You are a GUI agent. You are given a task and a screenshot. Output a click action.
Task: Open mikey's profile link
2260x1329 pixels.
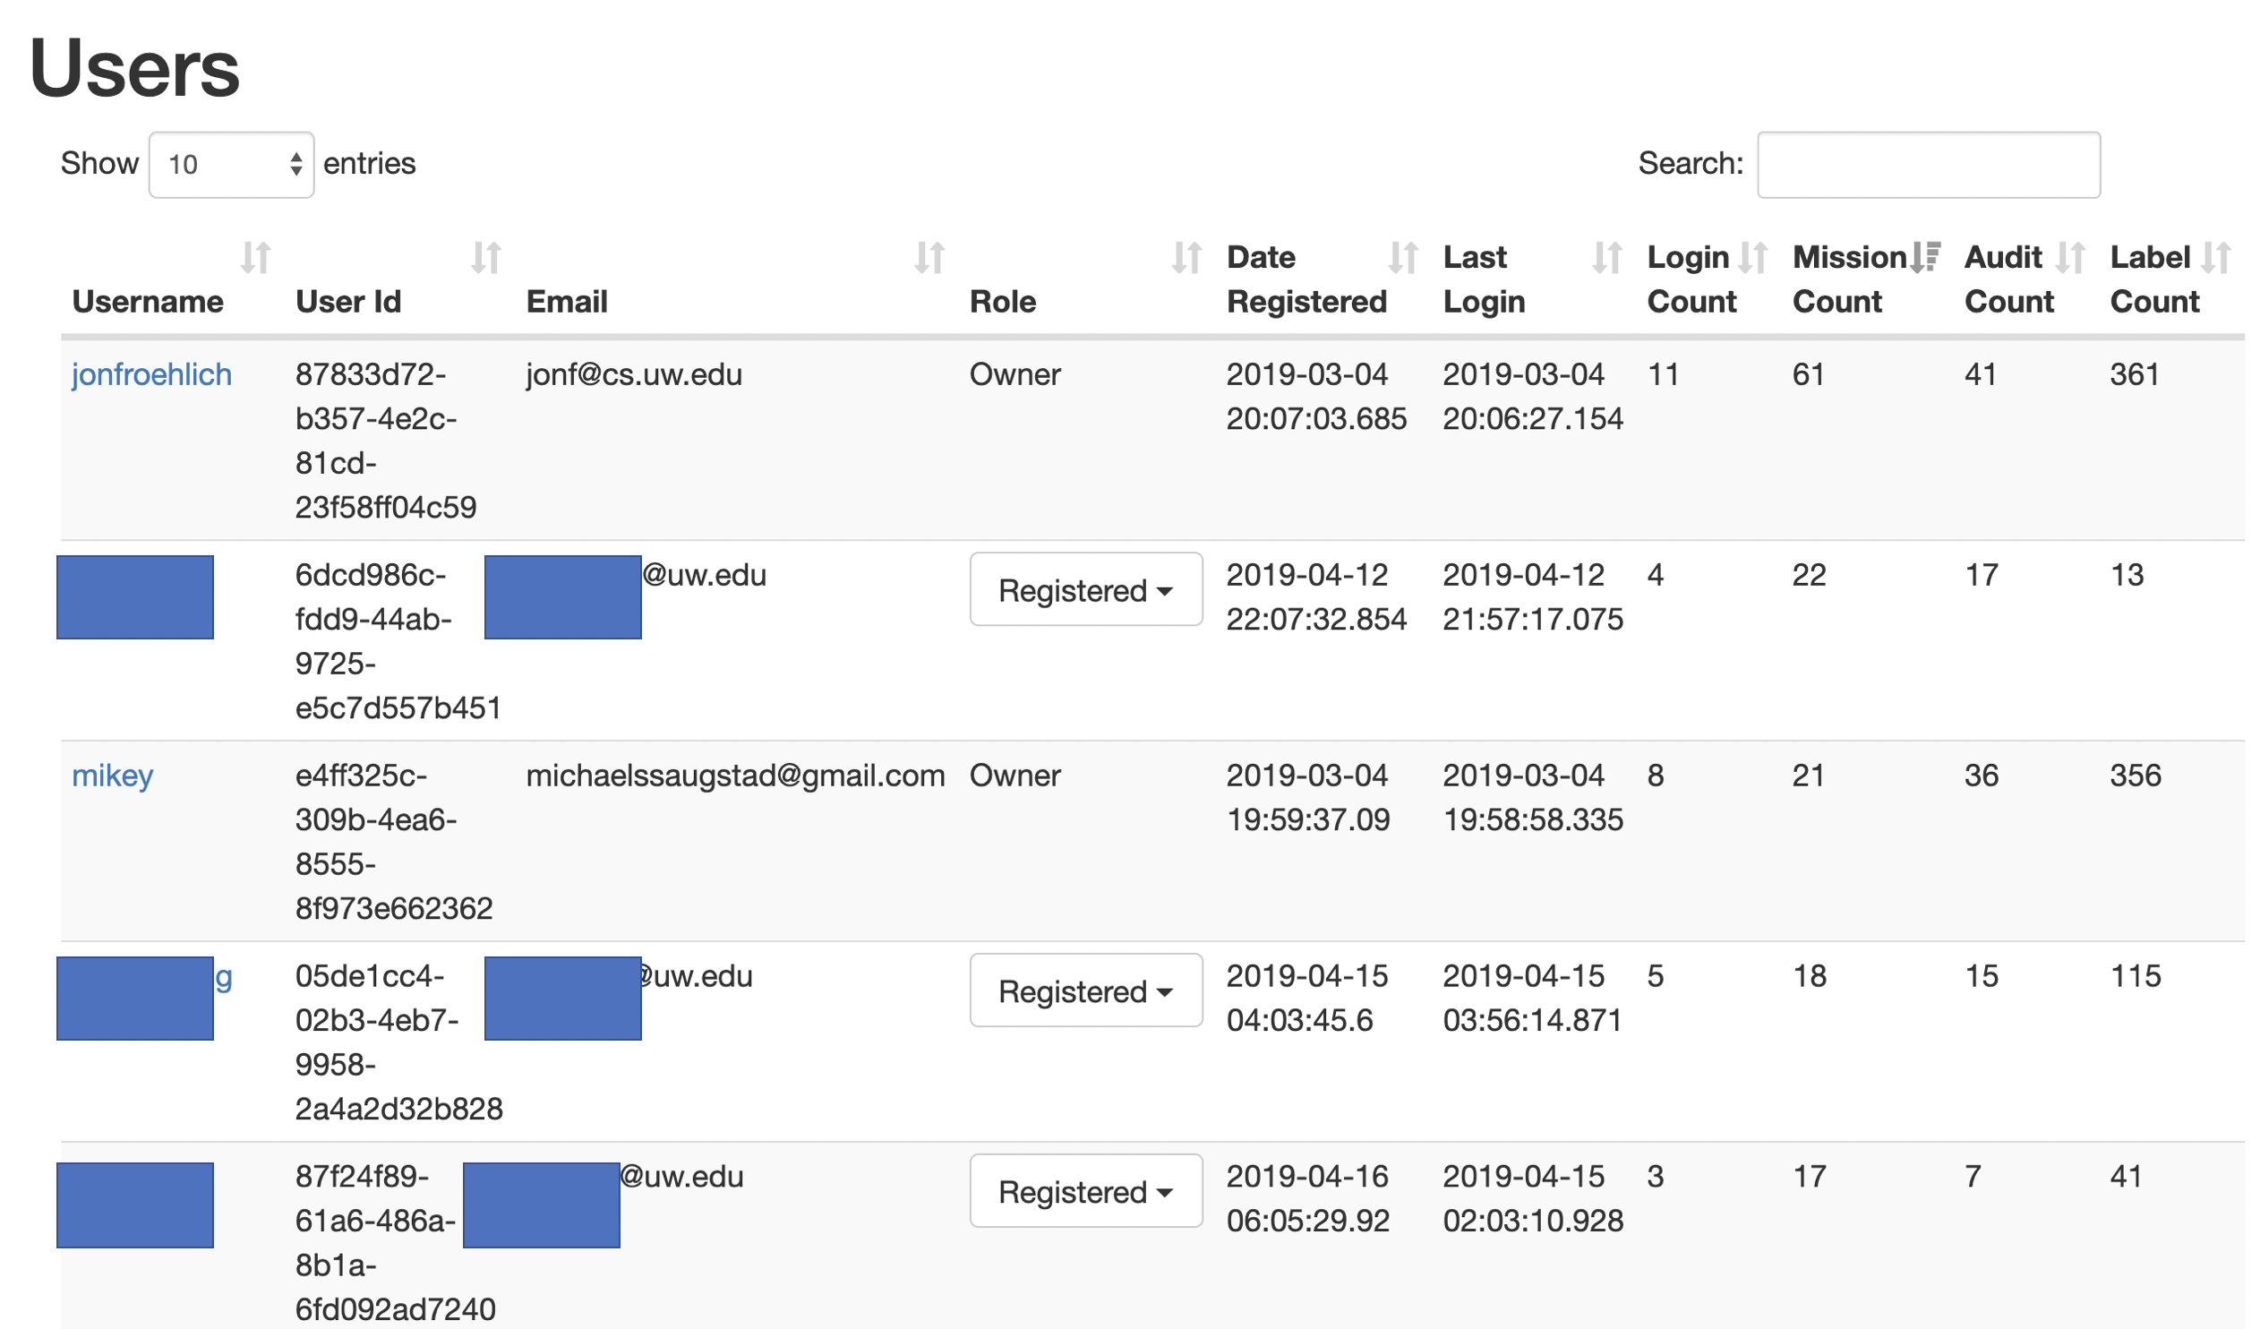pyautogui.click(x=112, y=776)
